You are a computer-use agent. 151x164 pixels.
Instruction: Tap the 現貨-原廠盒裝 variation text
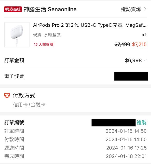(47, 35)
